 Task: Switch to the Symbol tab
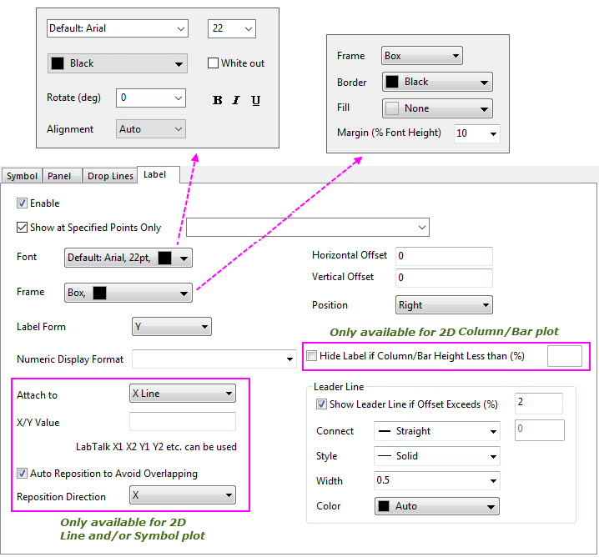coord(22,176)
